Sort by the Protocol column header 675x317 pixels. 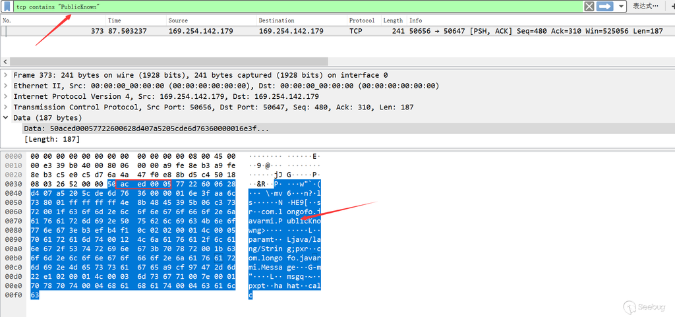(x=362, y=20)
